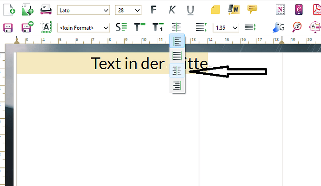Viewport: 321px width, 186px height.
Task: Insert a yellow sticky note
Action: 215,10
